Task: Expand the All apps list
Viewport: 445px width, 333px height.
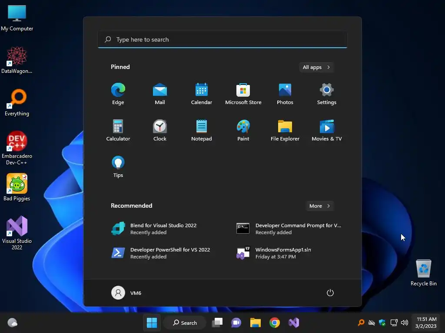Action: (x=316, y=67)
